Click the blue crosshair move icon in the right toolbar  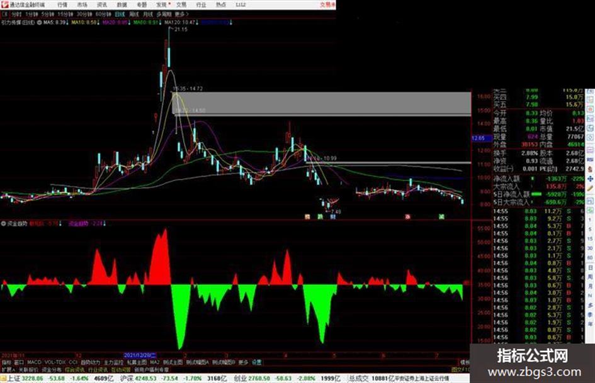pos(590,179)
